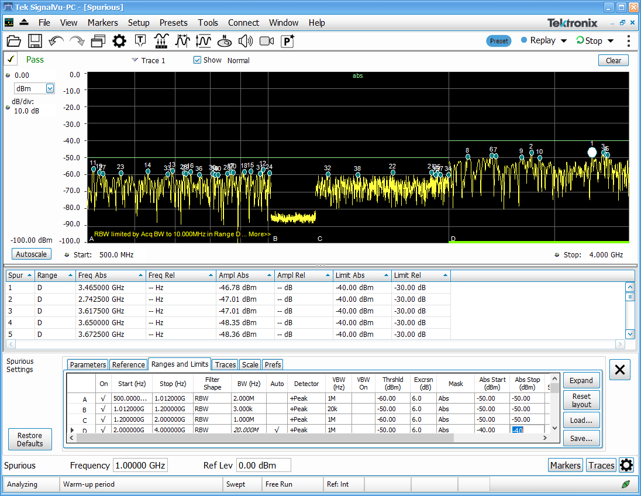Open the Presets menu
The width and height of the screenshot is (641, 496).
point(173,23)
